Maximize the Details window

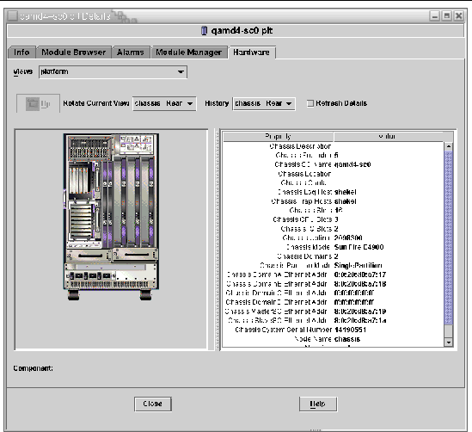coord(447,16)
